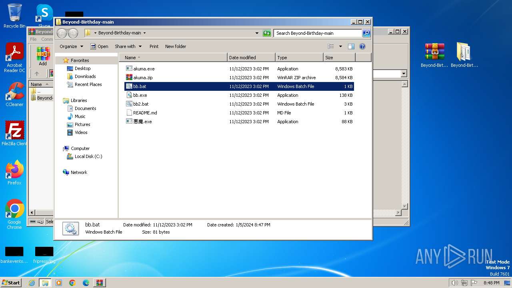This screenshot has height=288, width=512.
Task: Click WinRAR vertical scrollbar down arrow
Action: coord(404,206)
